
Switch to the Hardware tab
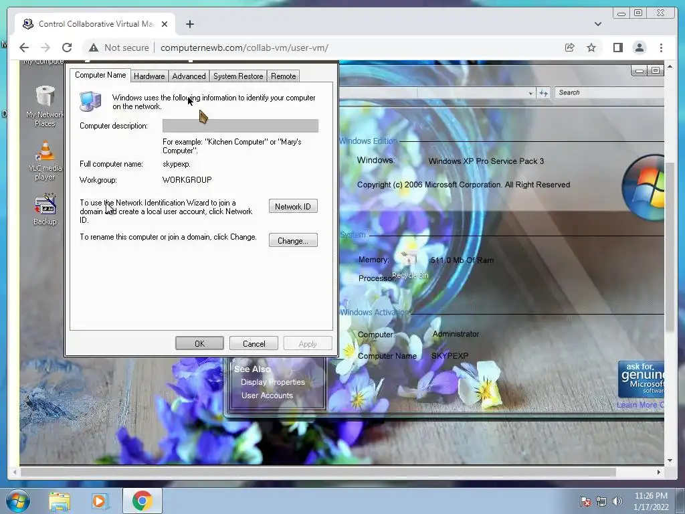point(149,76)
